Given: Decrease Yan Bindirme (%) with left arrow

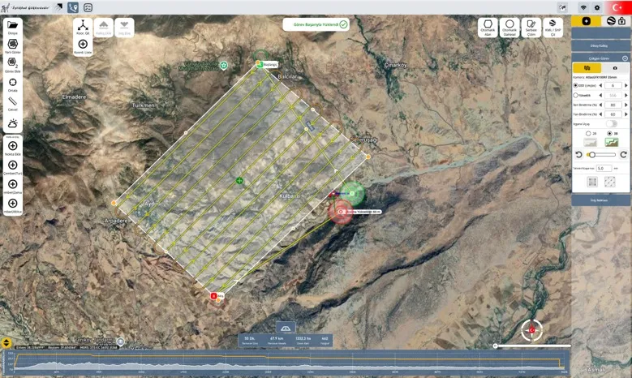Looking at the screenshot, I should 600,114.
